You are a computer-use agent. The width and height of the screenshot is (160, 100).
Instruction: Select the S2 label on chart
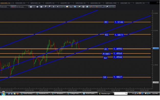(x=105, y=58)
